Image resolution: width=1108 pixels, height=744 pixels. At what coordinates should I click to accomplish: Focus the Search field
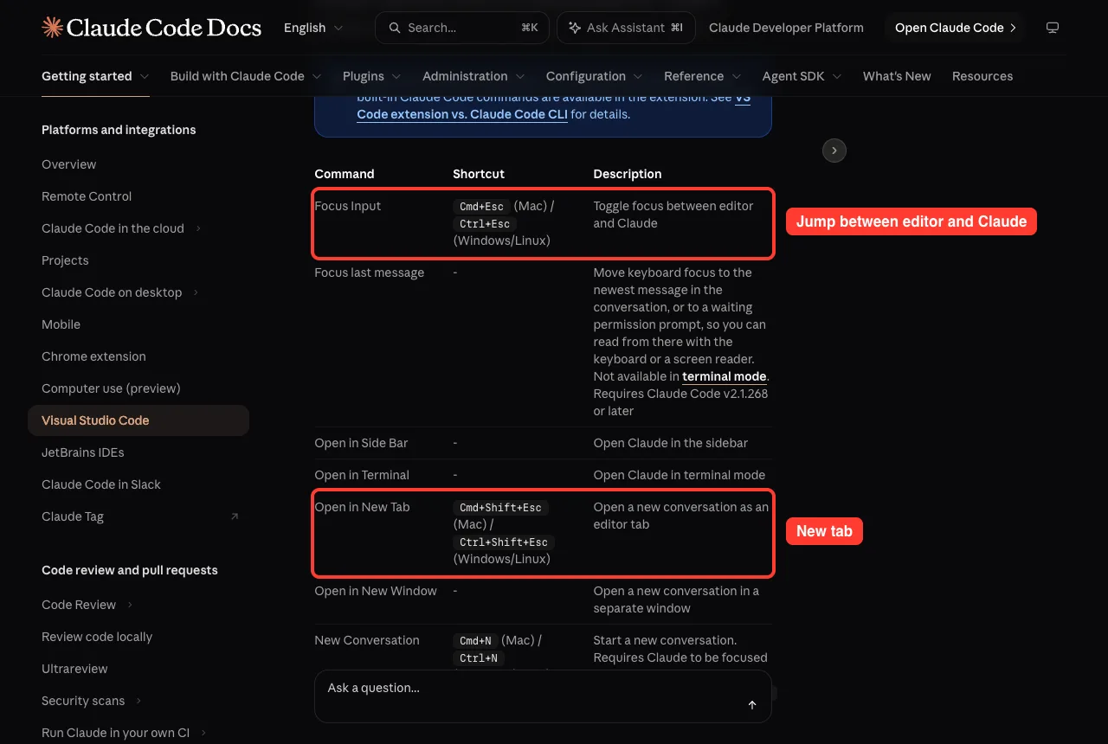click(x=463, y=28)
